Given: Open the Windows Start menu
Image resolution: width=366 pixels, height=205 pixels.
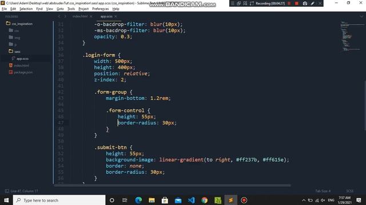Looking at the screenshot, I should (6, 200).
